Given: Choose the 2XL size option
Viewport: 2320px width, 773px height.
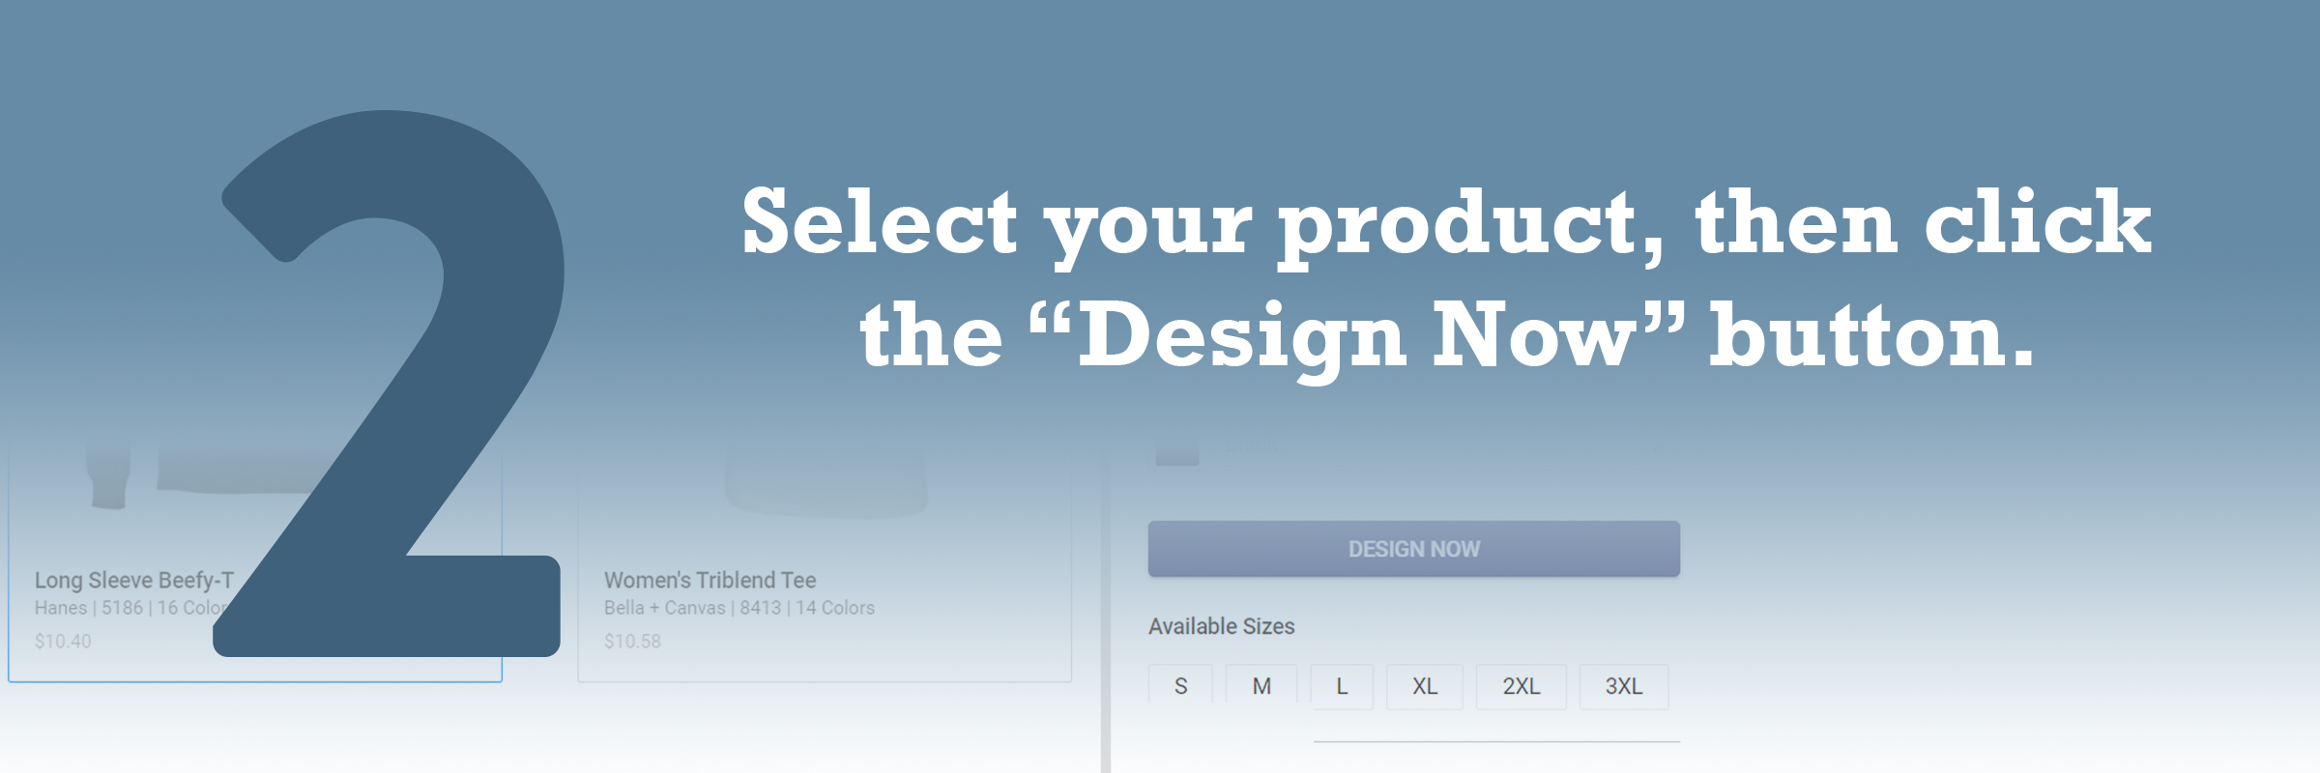Looking at the screenshot, I should (x=1521, y=686).
